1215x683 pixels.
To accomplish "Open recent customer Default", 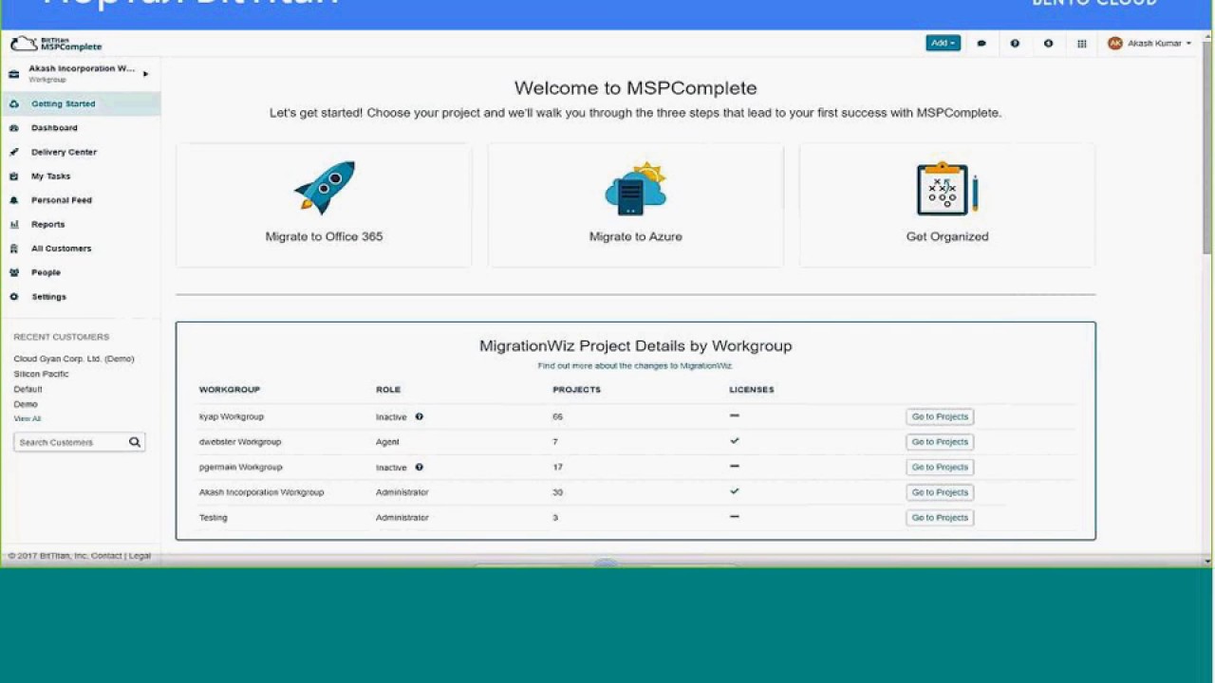I will 28,389.
